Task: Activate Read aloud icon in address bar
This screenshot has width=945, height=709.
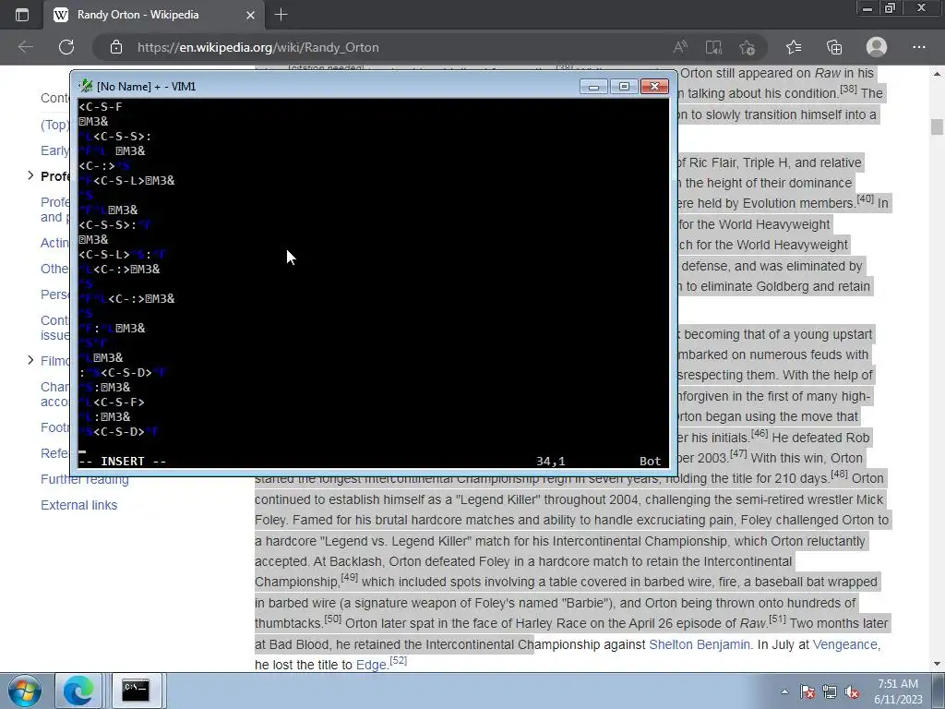Action: pos(680,47)
